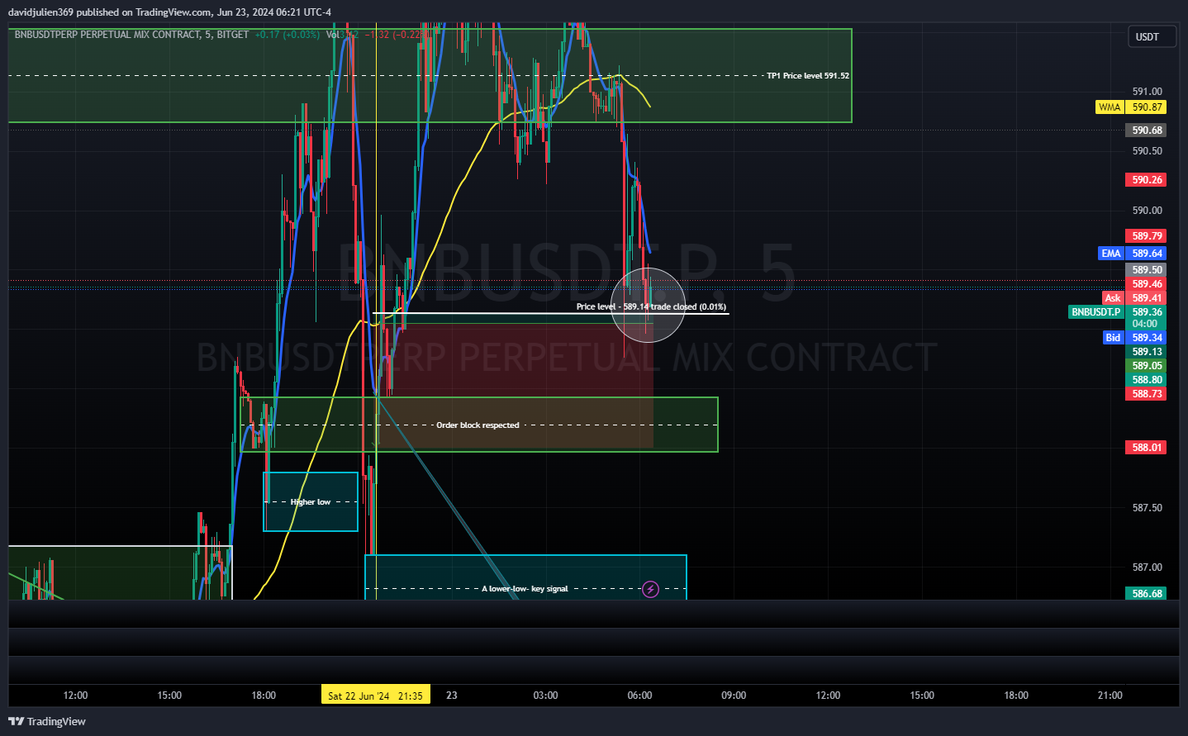Select the EMA indicator label
Viewport: 1188px width, 736px height.
point(1111,254)
